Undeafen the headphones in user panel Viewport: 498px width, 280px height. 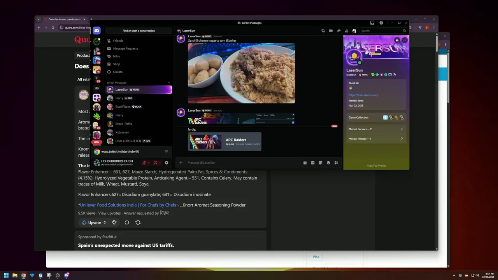[x=155, y=163]
